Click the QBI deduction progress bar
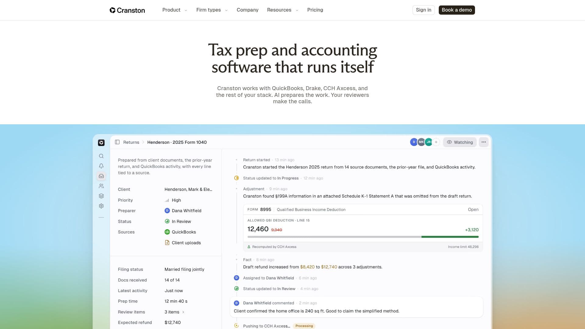The width and height of the screenshot is (585, 329). (363, 237)
